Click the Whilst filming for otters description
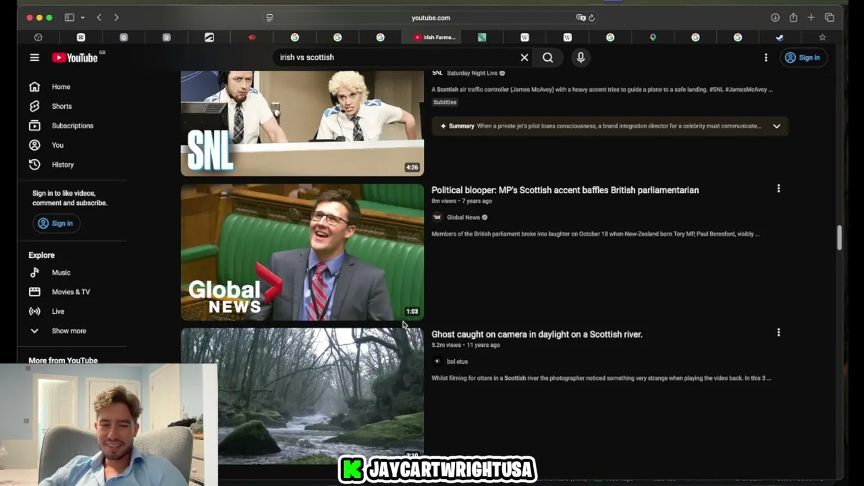 (601, 378)
